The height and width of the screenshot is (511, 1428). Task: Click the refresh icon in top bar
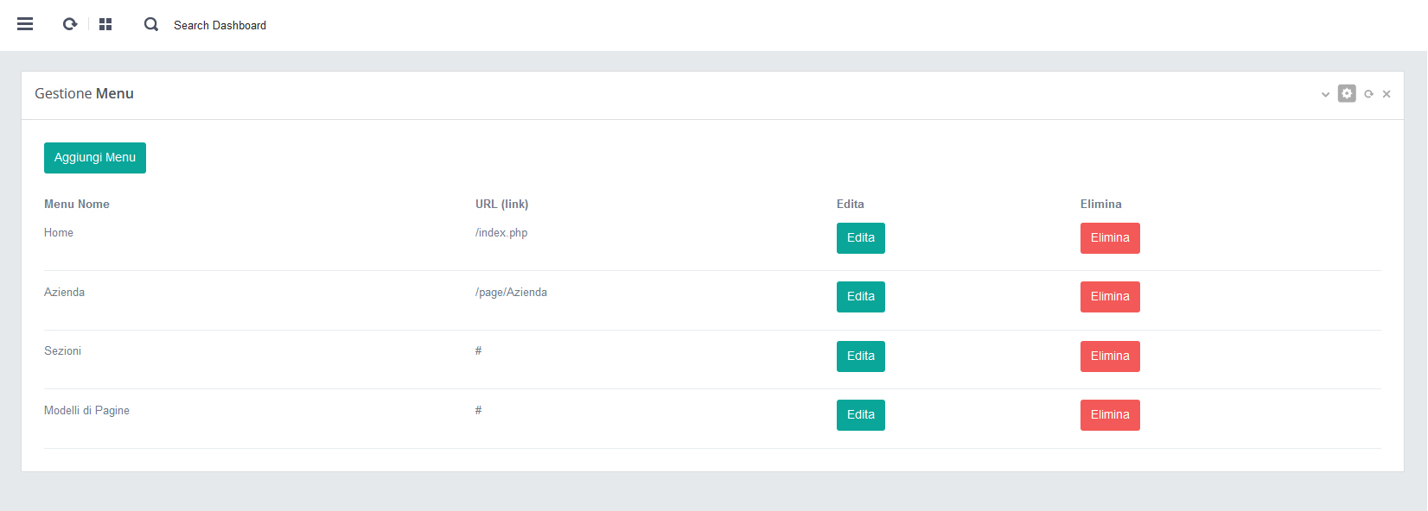coord(70,24)
